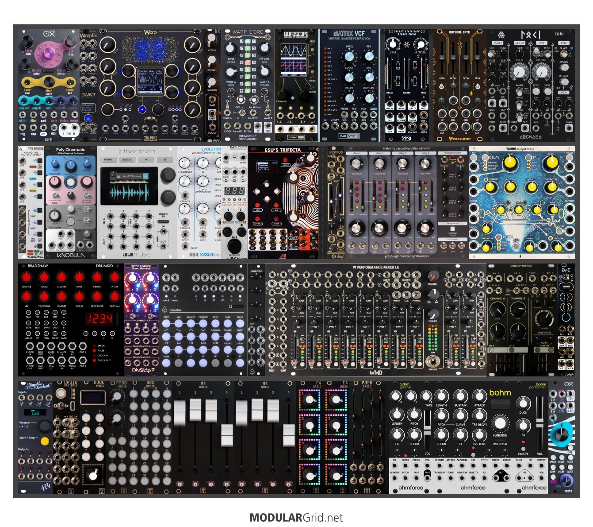The width and height of the screenshot is (593, 527).
Task: Click the TAP button on Drumkid
Action: (38, 313)
